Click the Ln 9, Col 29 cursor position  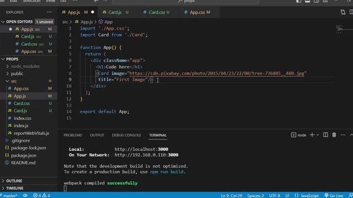[231, 196]
